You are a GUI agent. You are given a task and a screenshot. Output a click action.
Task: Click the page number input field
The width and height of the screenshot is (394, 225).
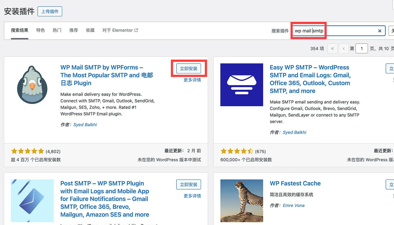coord(362,48)
